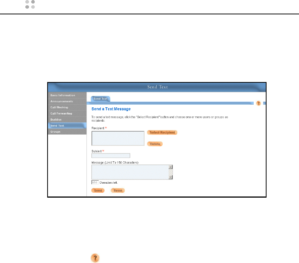
Task: Focus the Recipient list box
Action: pos(118,138)
